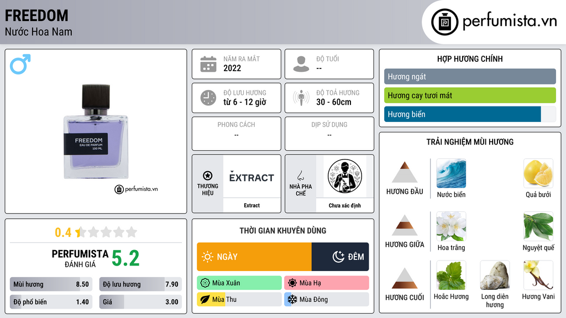
Task: Click the perfumista.vn bottle logo icon in header
Action: coord(444,22)
